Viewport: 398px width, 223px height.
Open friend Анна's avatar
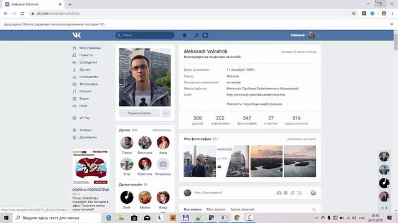coord(163,142)
